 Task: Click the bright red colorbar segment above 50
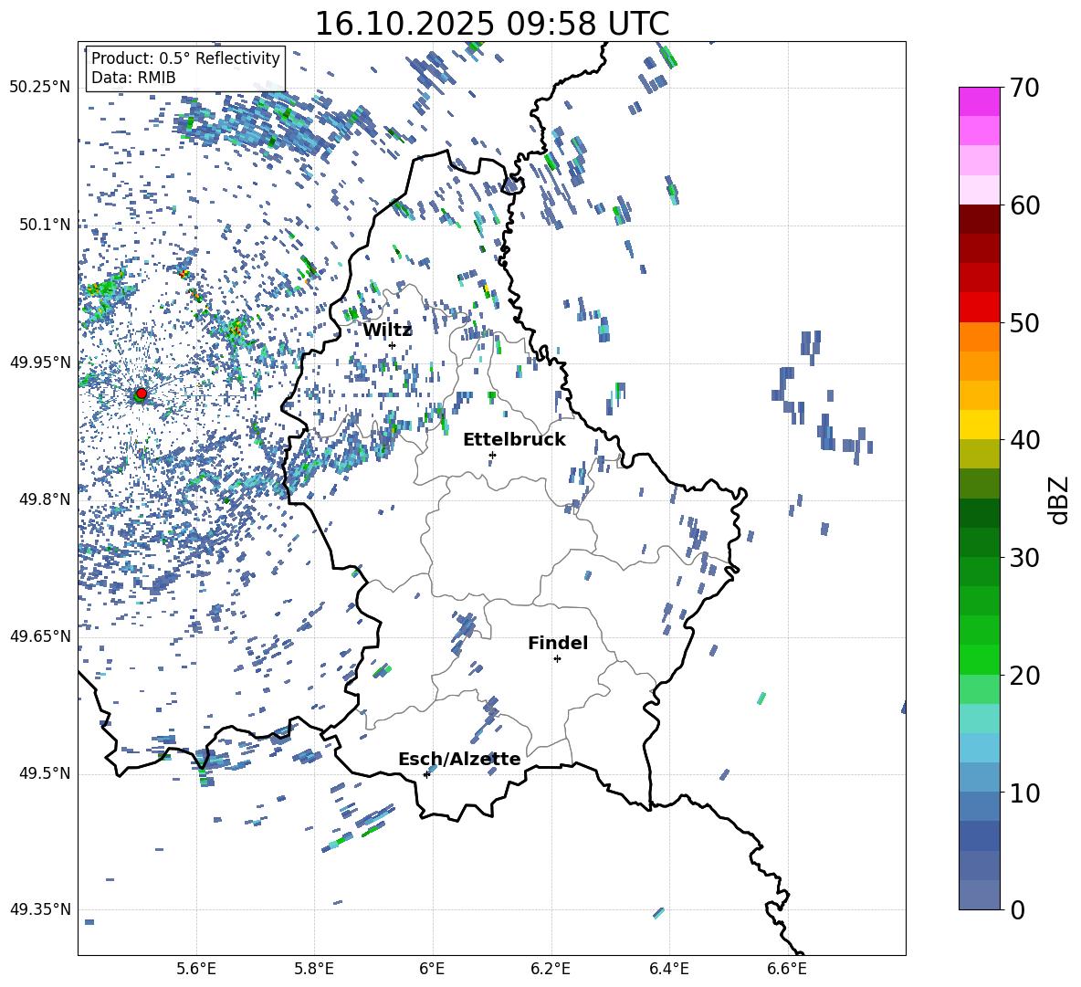coord(979,307)
